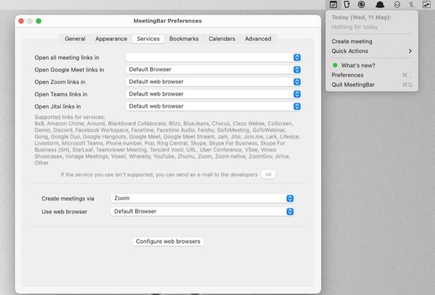
Task: Click the circular sync menu bar icon
Action: pos(361,5)
